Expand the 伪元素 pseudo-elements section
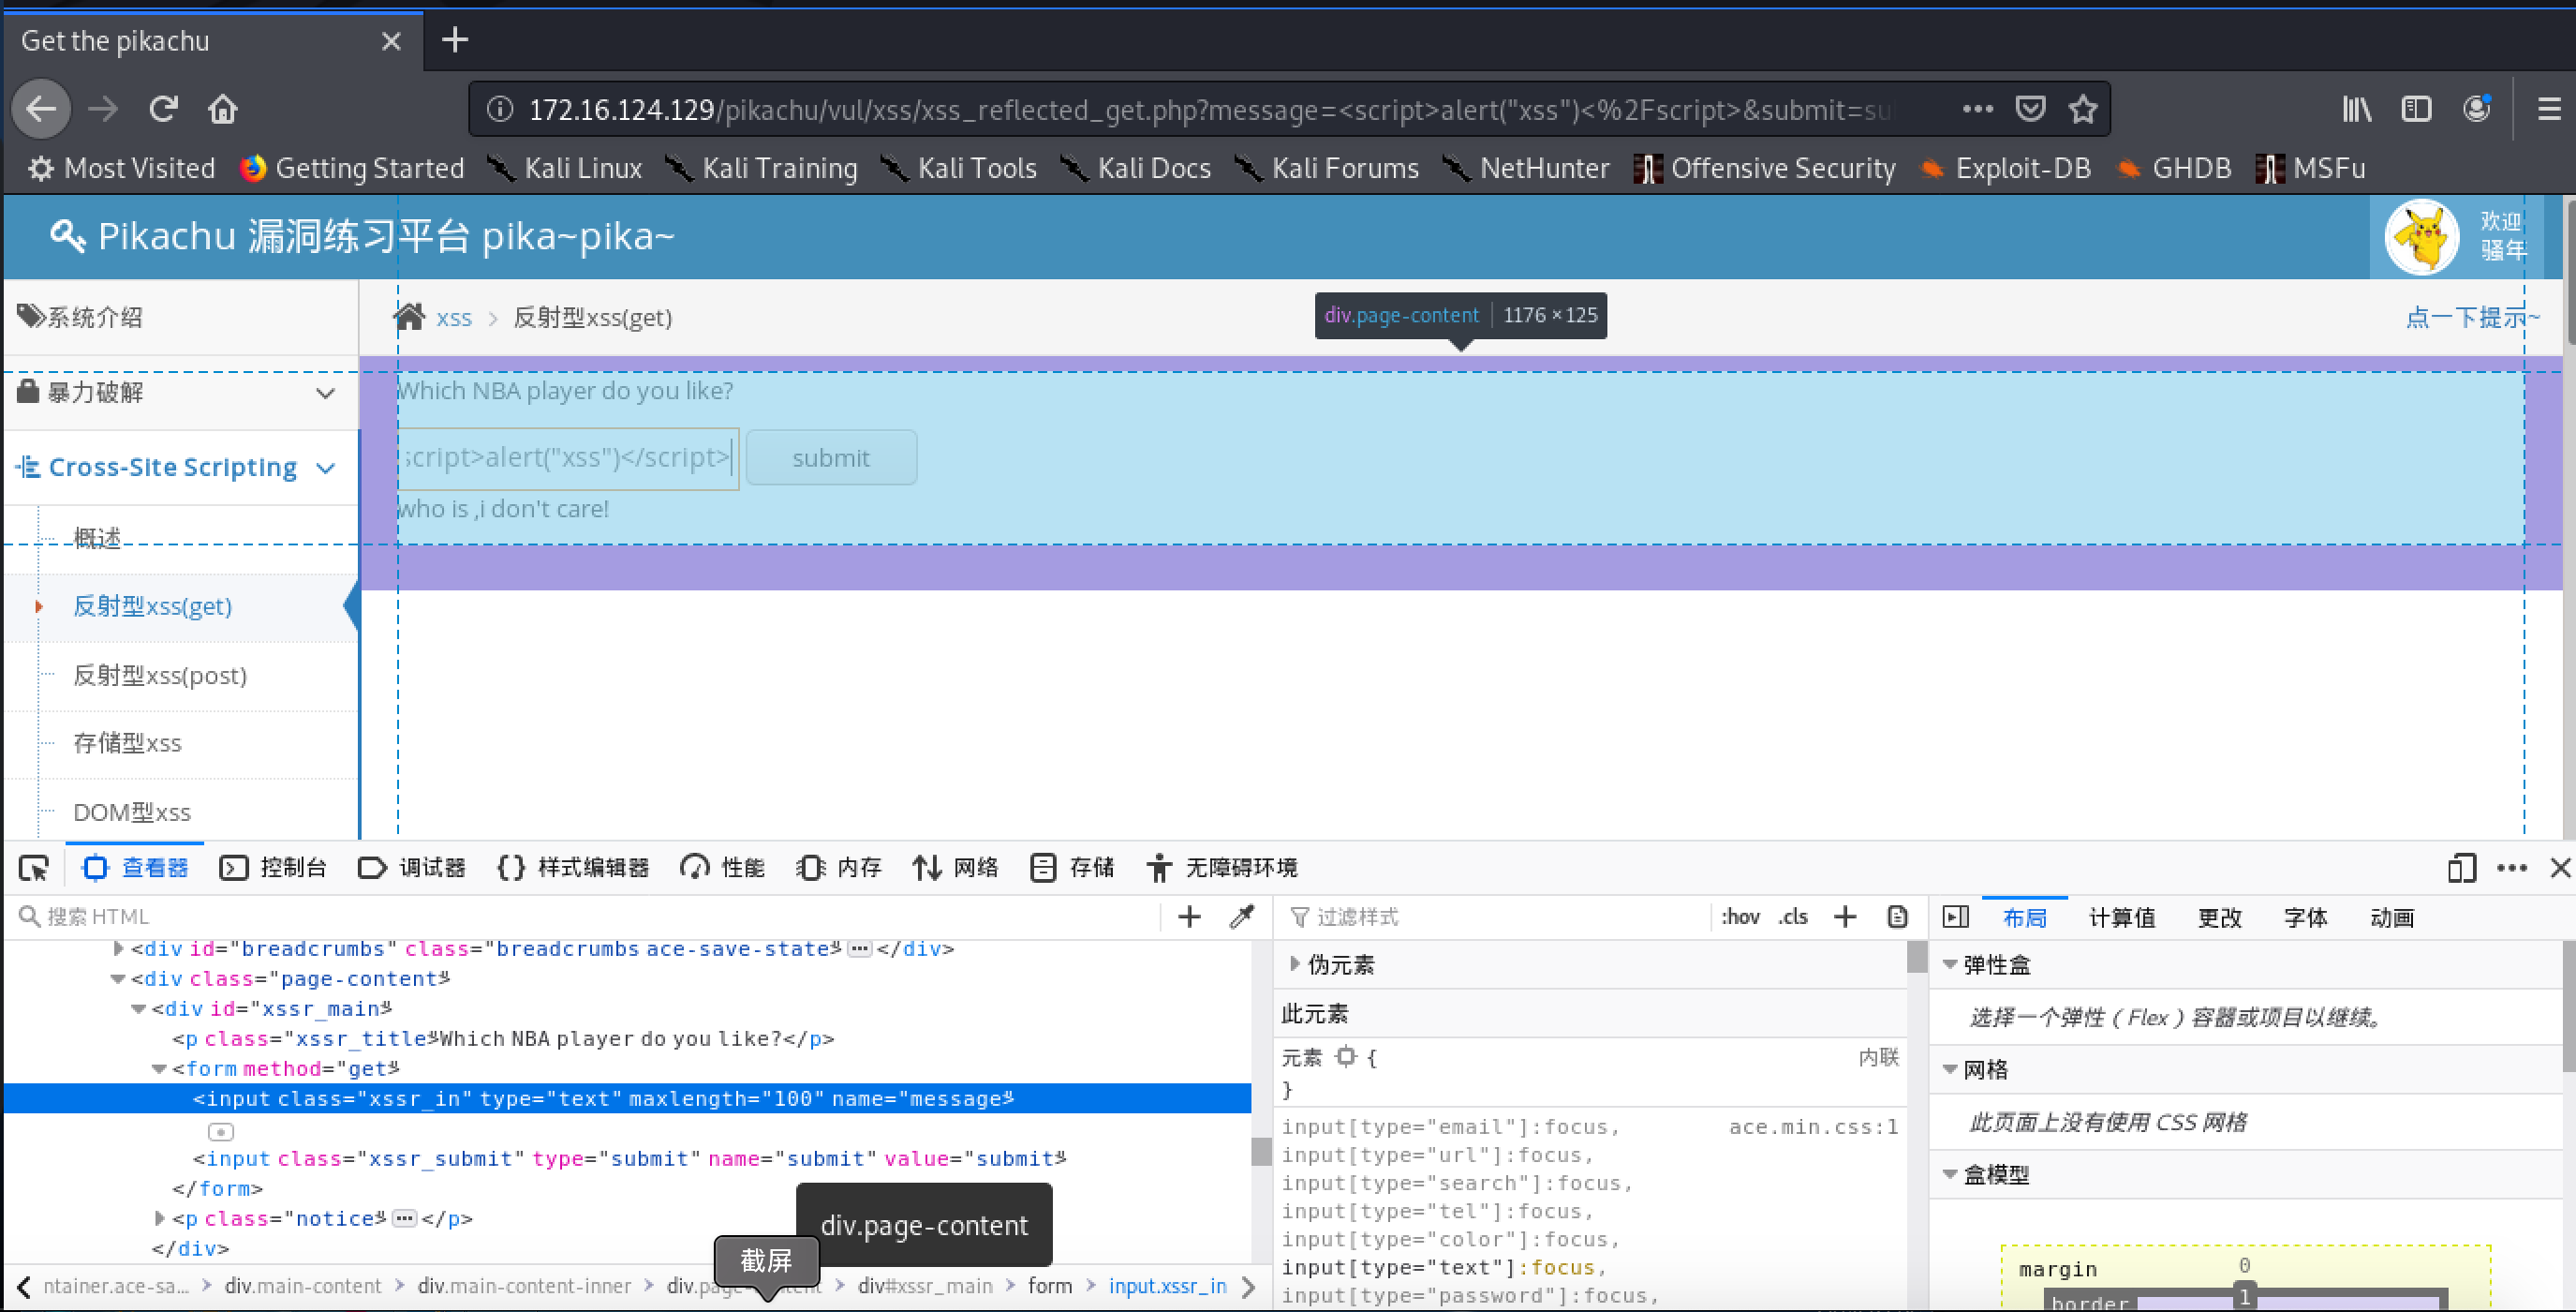2576x1312 pixels. 1296,963
